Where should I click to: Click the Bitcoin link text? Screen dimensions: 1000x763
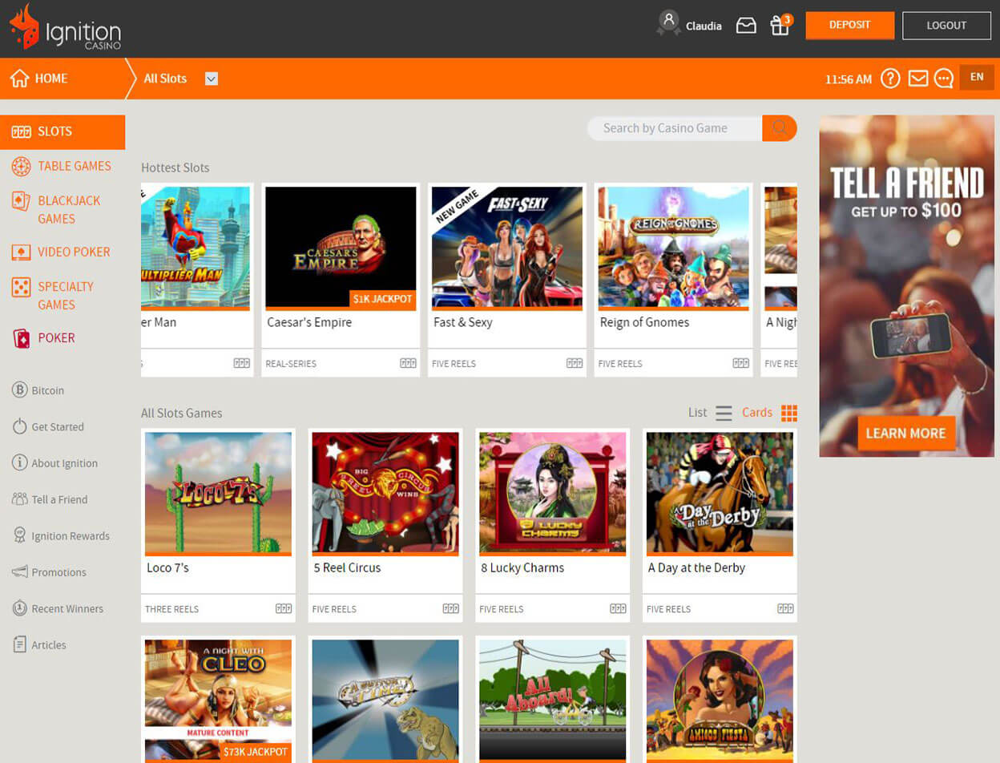click(48, 390)
